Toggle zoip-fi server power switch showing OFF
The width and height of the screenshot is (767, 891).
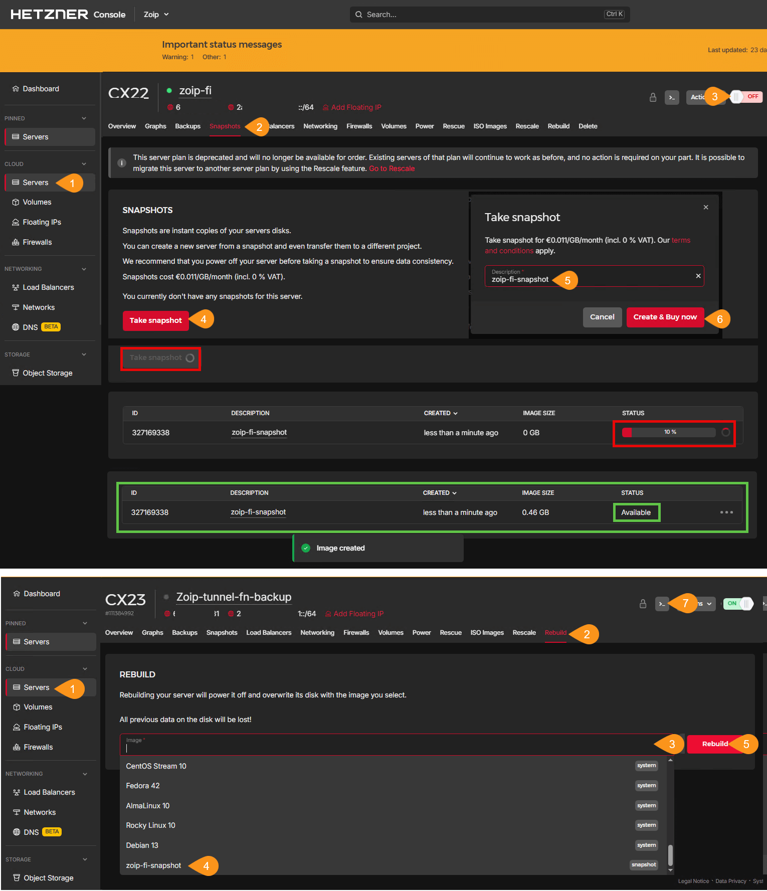point(746,97)
